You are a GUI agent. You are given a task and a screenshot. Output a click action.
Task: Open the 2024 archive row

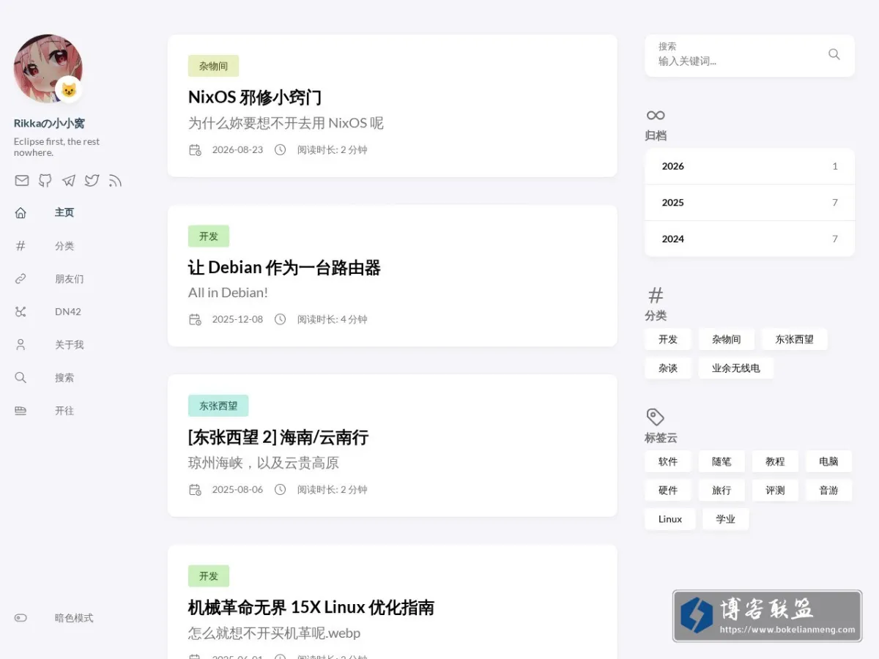[749, 239]
